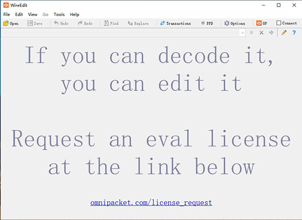Follow the omnipacket.com/license_request link
Image resolution: width=302 pixels, height=220 pixels.
pos(151,203)
